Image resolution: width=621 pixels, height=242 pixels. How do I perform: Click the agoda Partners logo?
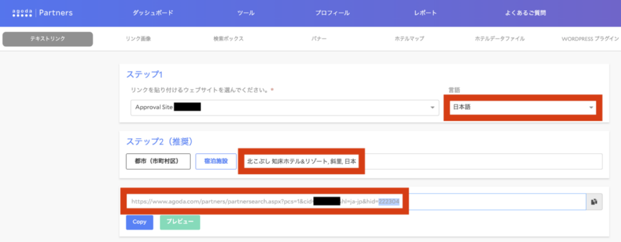pyautogui.click(x=42, y=13)
